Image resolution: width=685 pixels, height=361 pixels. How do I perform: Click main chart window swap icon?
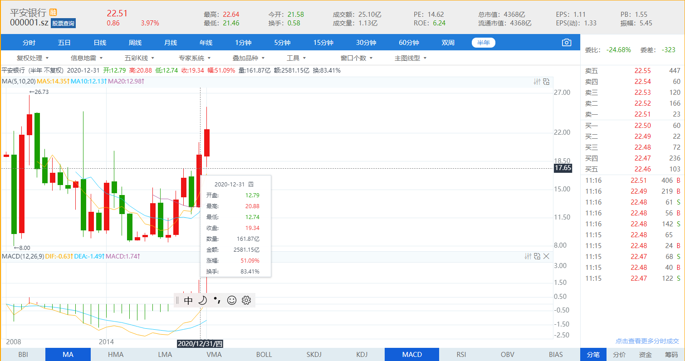click(x=546, y=82)
